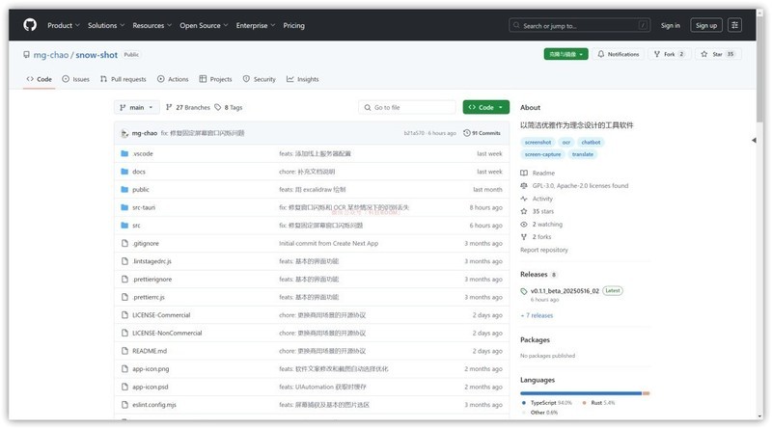Open the Projects tab

pyautogui.click(x=215, y=79)
